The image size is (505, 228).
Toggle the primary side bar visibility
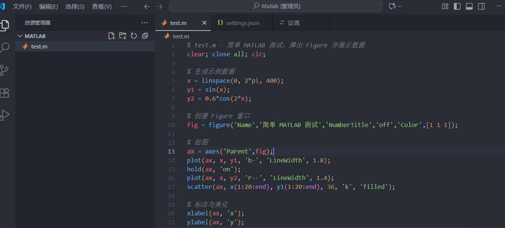point(457,6)
